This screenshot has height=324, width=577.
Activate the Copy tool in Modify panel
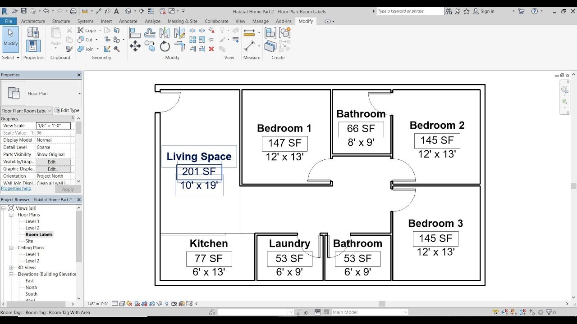tap(150, 46)
